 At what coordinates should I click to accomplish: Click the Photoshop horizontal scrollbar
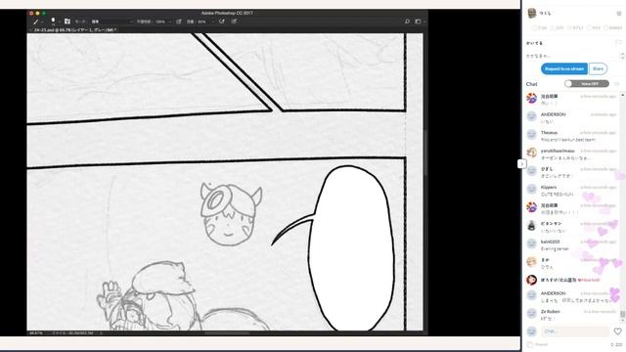tap(227, 332)
